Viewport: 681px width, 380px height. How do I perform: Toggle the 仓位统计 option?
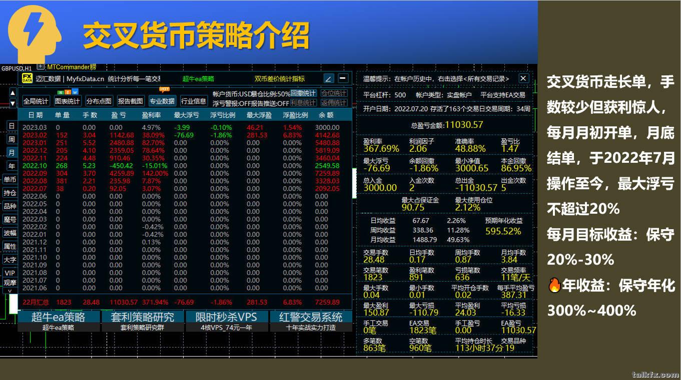click(x=334, y=93)
